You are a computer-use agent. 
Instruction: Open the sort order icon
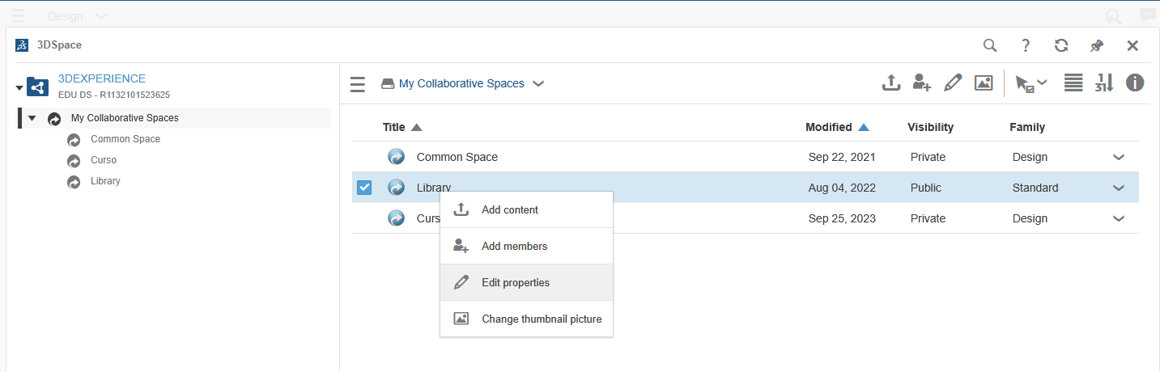[x=1104, y=82]
